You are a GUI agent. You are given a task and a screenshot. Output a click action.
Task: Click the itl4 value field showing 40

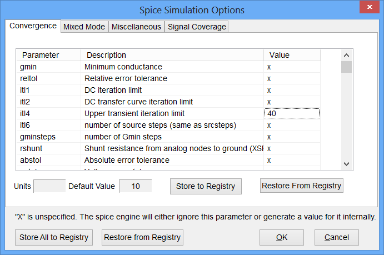click(x=292, y=113)
